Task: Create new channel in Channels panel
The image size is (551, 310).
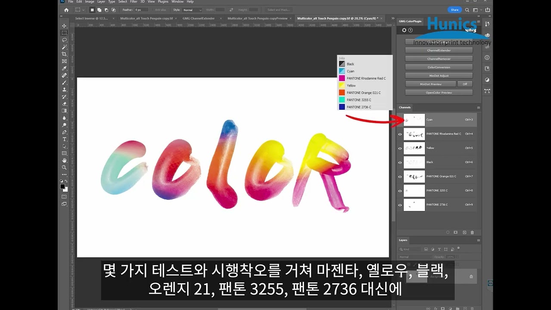Action: coord(464,232)
